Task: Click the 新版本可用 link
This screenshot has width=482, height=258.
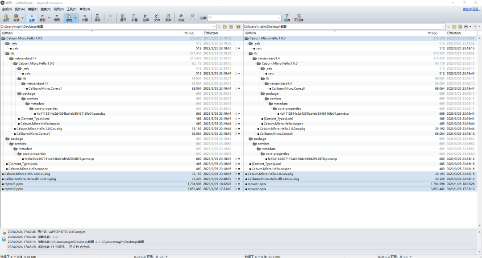Action: click(472, 9)
